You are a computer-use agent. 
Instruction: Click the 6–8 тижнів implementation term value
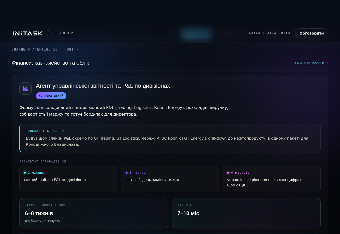39,213
